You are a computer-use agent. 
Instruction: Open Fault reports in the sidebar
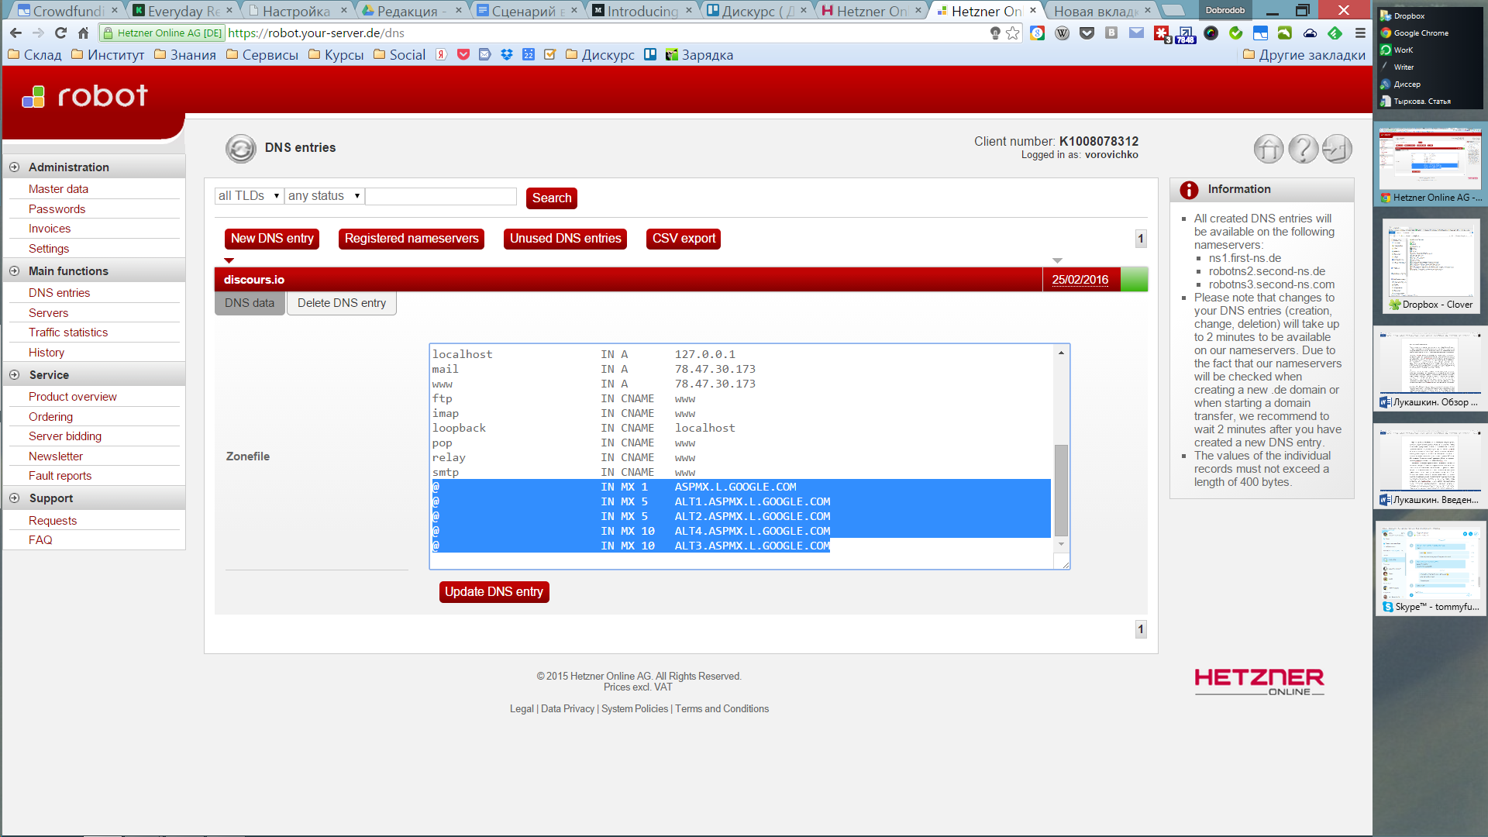tap(60, 476)
